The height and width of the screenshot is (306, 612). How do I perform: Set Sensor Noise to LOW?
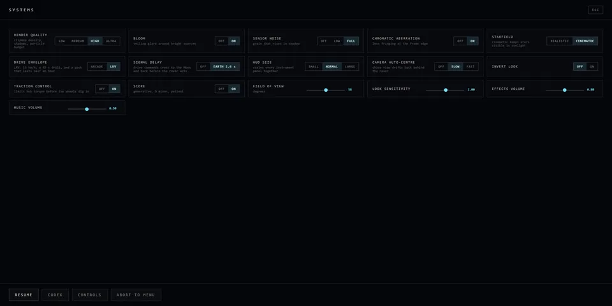[337, 41]
